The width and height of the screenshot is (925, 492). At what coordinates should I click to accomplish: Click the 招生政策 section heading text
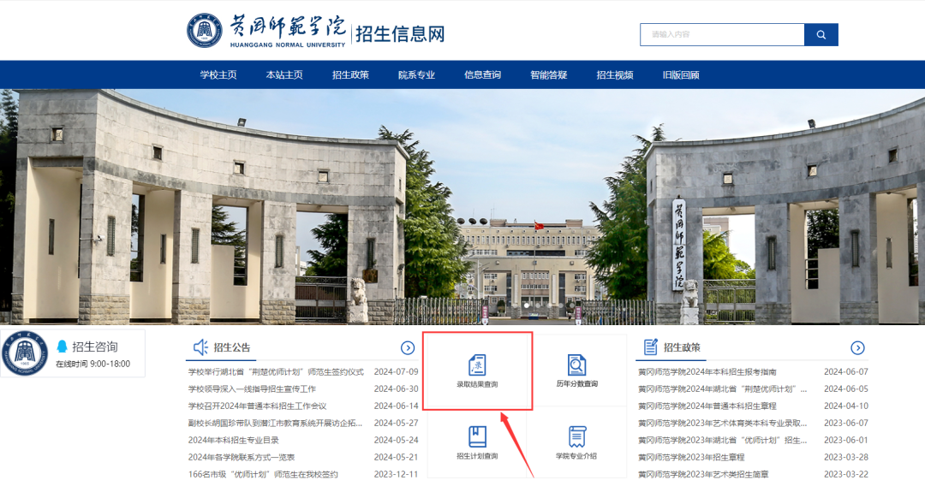click(x=682, y=347)
